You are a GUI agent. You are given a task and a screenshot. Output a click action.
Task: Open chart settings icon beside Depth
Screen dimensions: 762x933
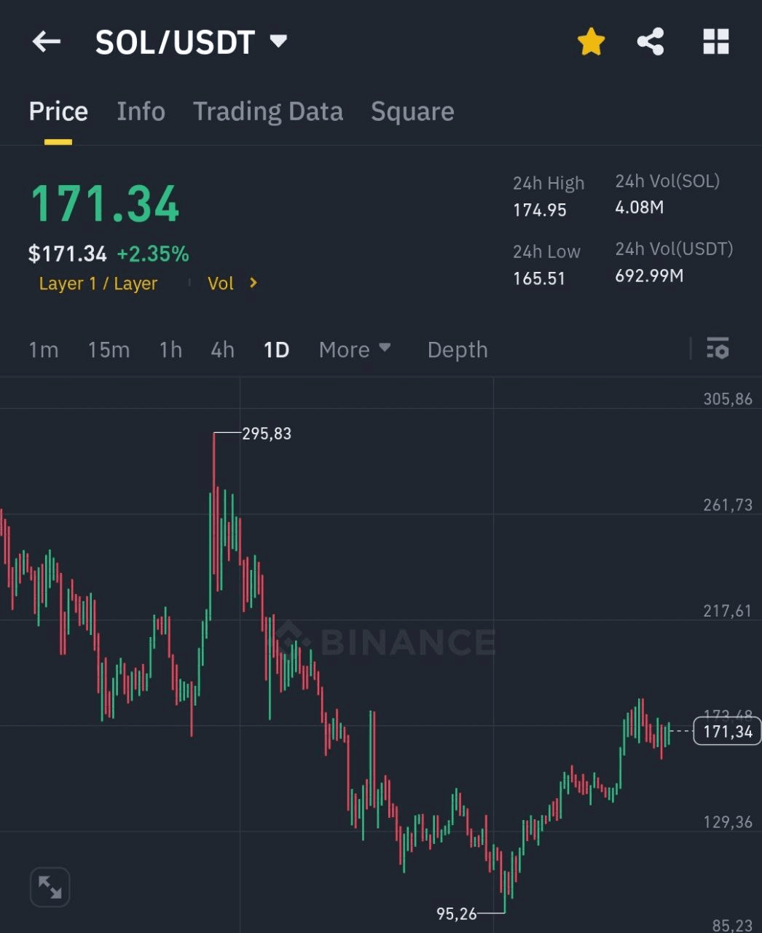718,349
